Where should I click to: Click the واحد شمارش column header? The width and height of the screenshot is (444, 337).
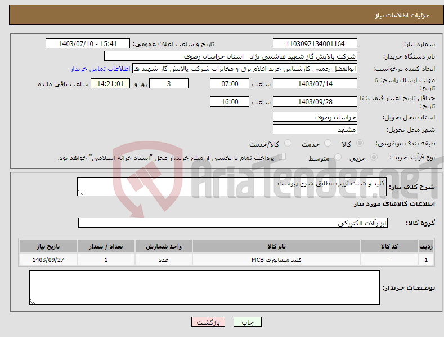[164, 246]
